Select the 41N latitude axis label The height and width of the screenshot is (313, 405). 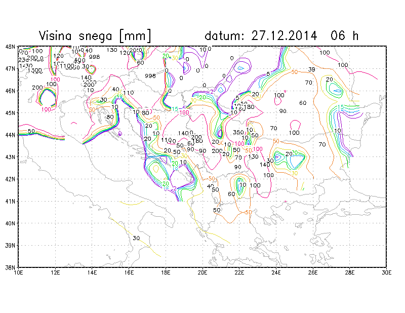click(x=10, y=201)
